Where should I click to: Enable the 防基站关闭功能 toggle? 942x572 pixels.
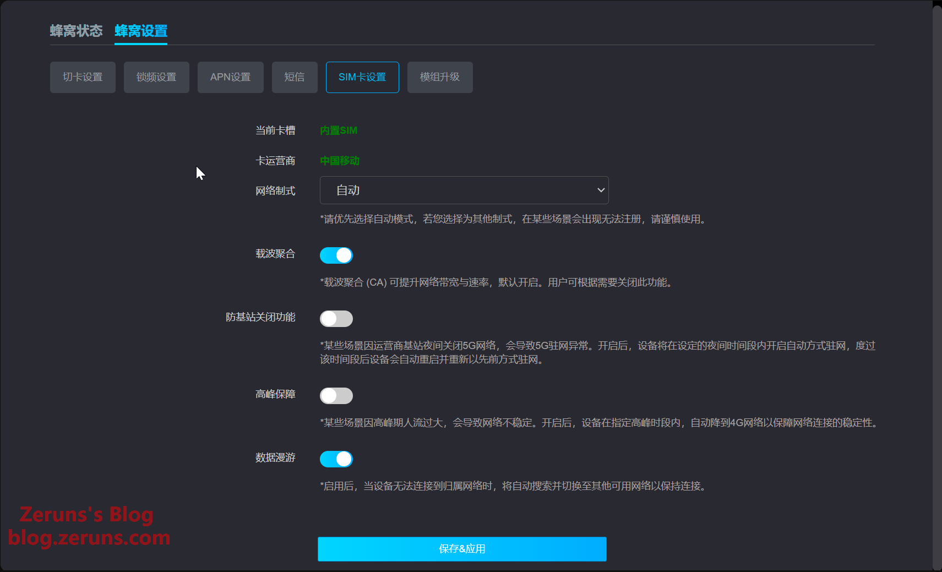(336, 319)
